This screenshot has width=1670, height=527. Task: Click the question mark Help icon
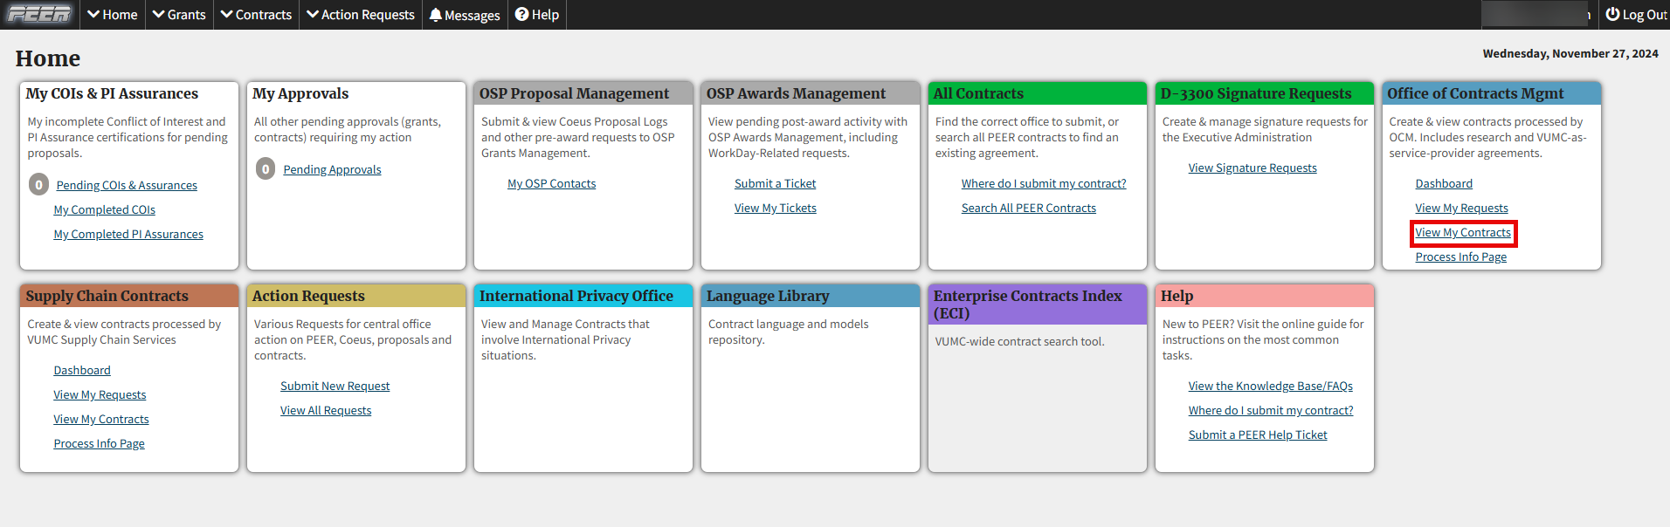coord(521,14)
